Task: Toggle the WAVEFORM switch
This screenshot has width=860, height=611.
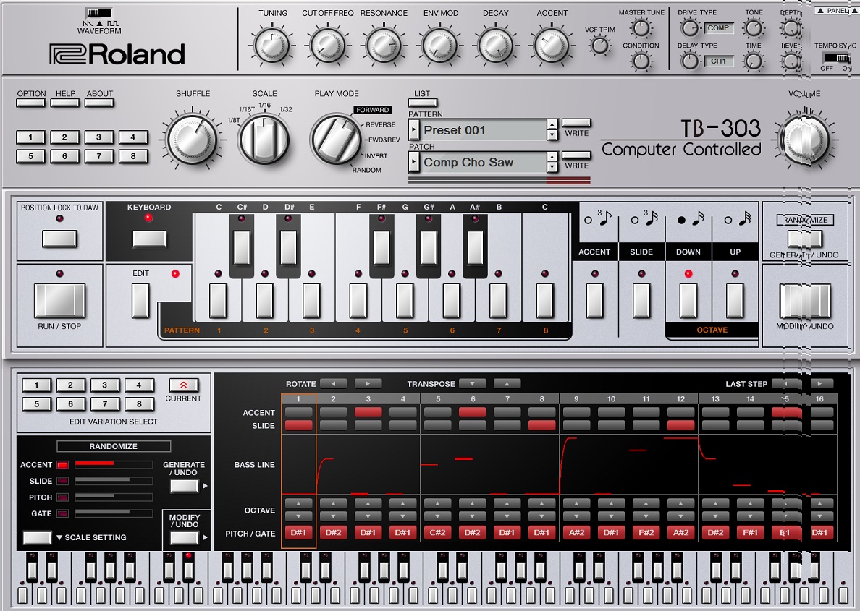Action: point(99,12)
